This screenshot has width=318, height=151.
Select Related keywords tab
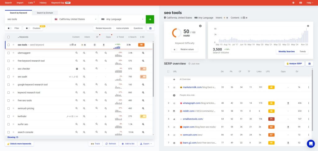pyautogui.click(x=103, y=28)
